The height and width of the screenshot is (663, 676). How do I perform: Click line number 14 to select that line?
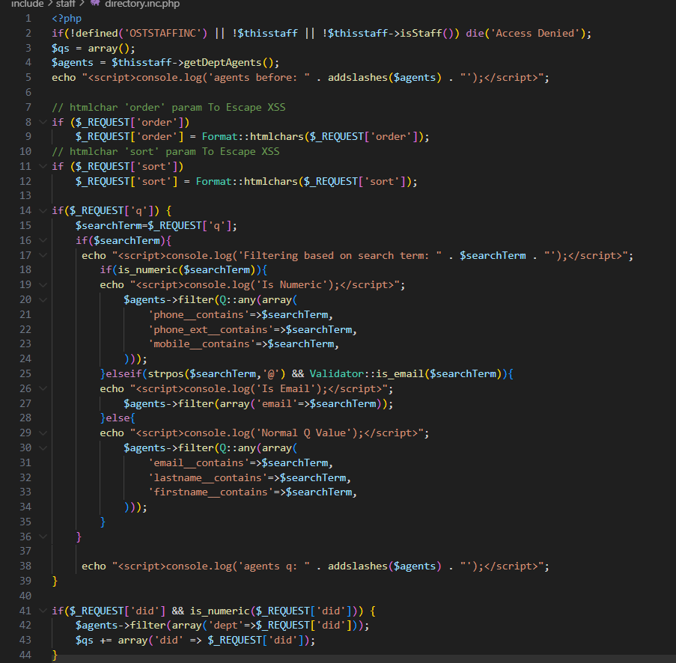click(26, 210)
